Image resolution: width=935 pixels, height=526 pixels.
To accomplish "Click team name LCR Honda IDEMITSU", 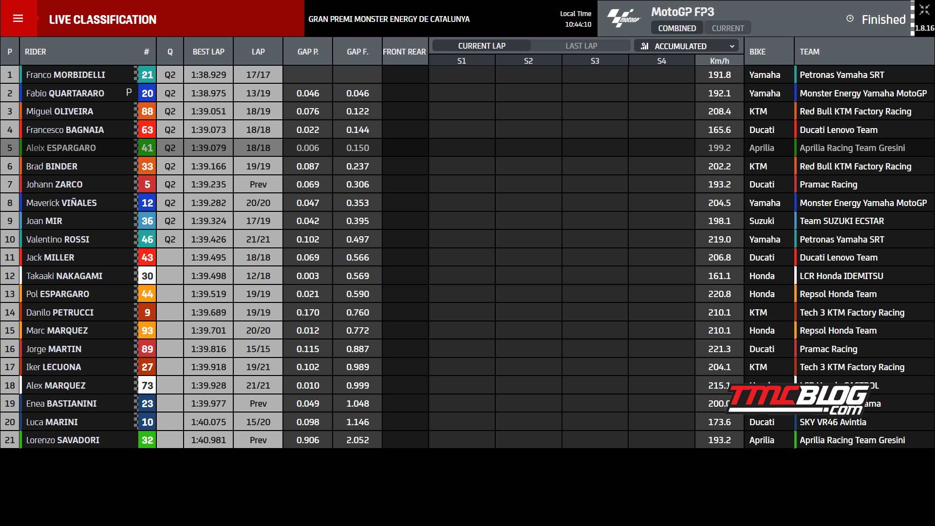I will coord(841,276).
